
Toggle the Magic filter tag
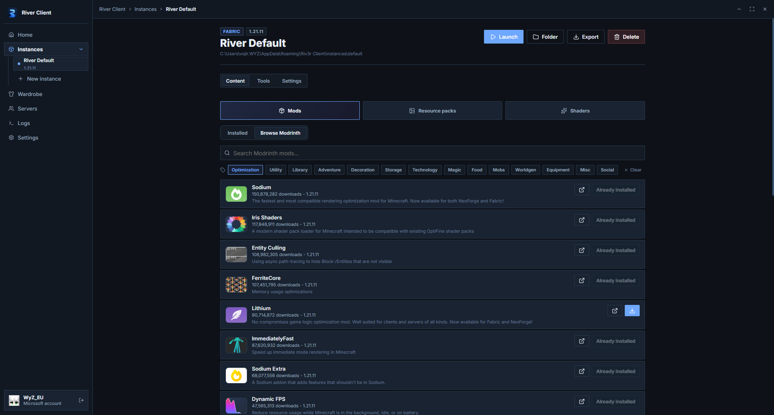[455, 170]
